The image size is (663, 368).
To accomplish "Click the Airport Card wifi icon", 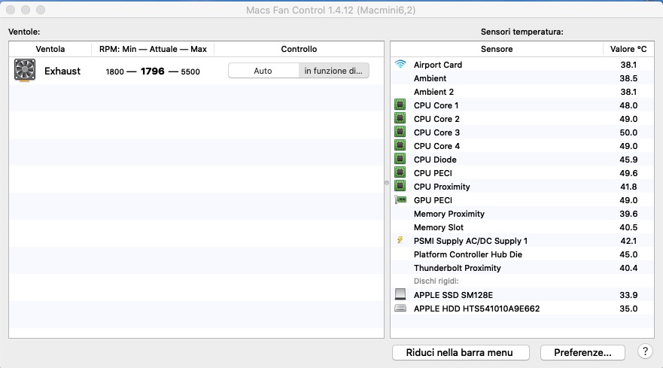I will pyautogui.click(x=400, y=64).
